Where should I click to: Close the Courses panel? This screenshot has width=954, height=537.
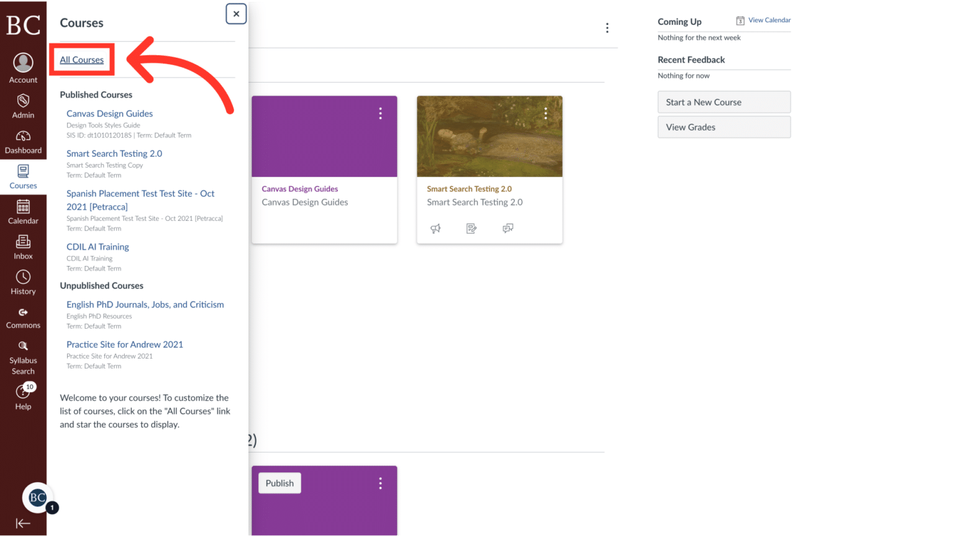[x=236, y=14]
